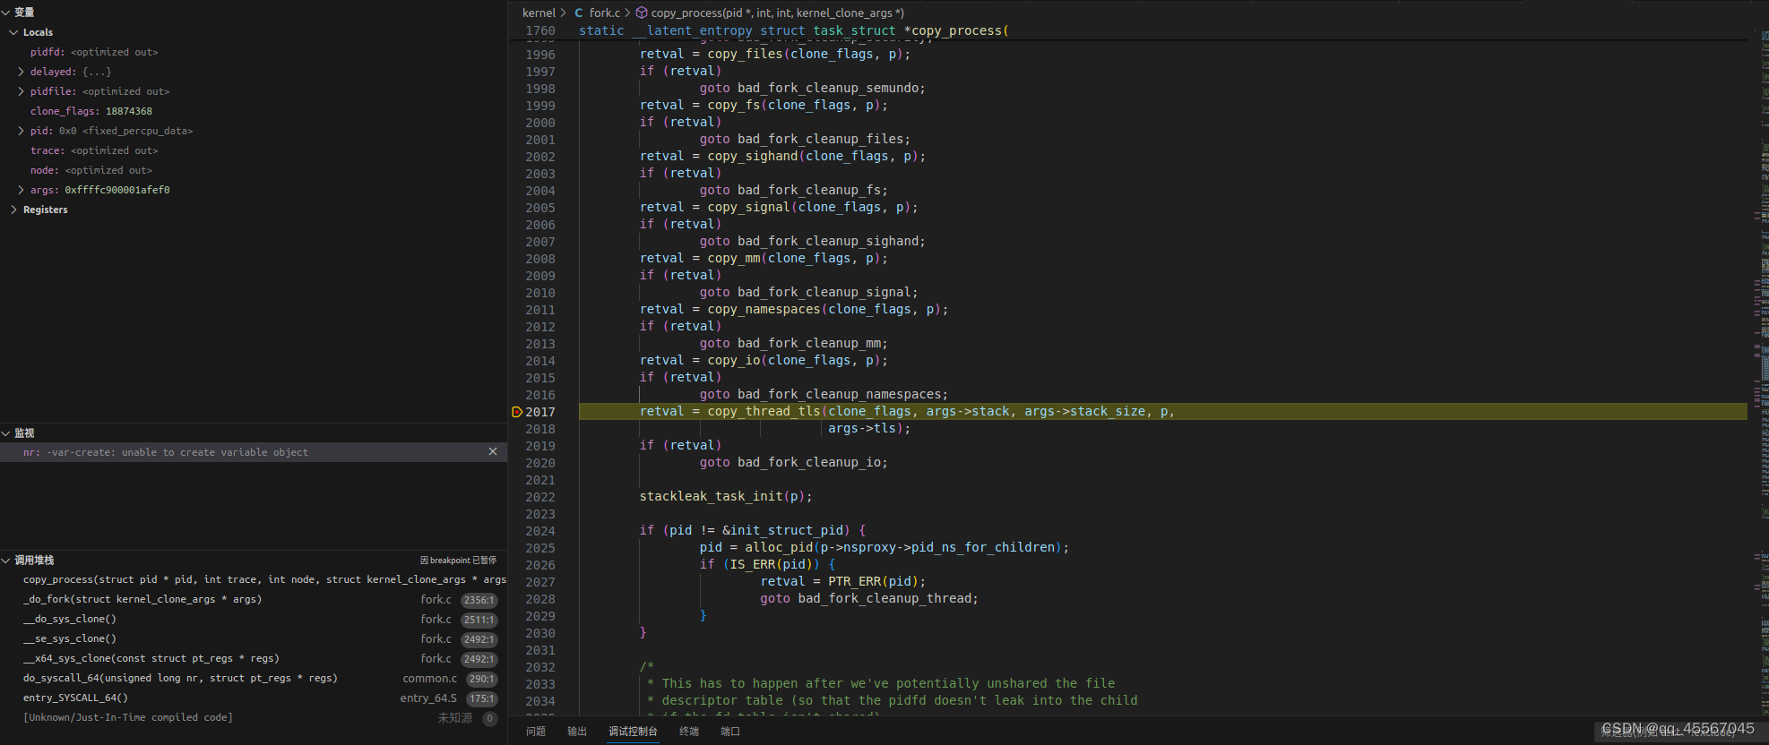Viewport: 1769px width, 745px height.
Task: Click line number 1996 in gutter
Action: point(540,55)
